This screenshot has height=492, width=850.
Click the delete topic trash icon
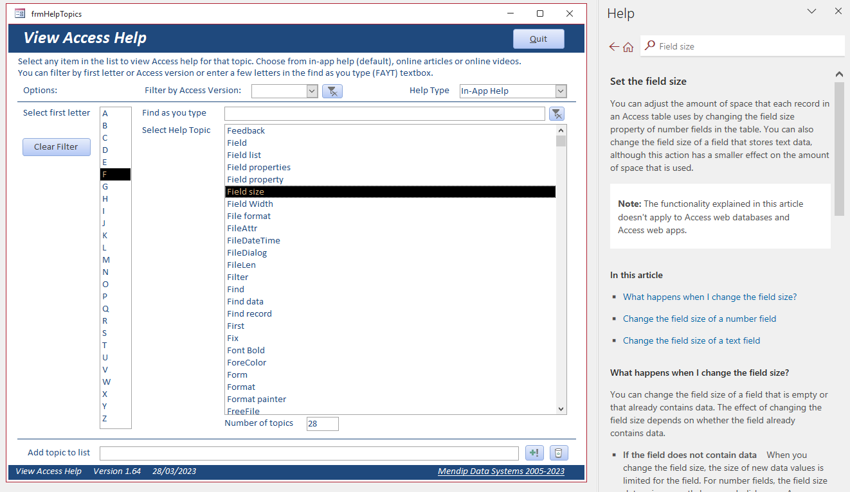click(x=559, y=453)
